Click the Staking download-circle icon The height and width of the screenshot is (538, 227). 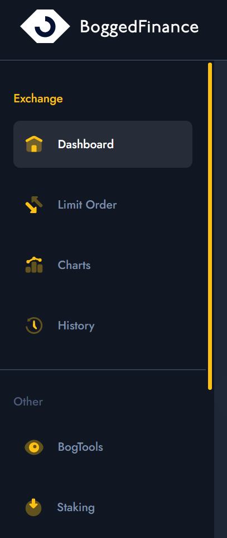33,507
